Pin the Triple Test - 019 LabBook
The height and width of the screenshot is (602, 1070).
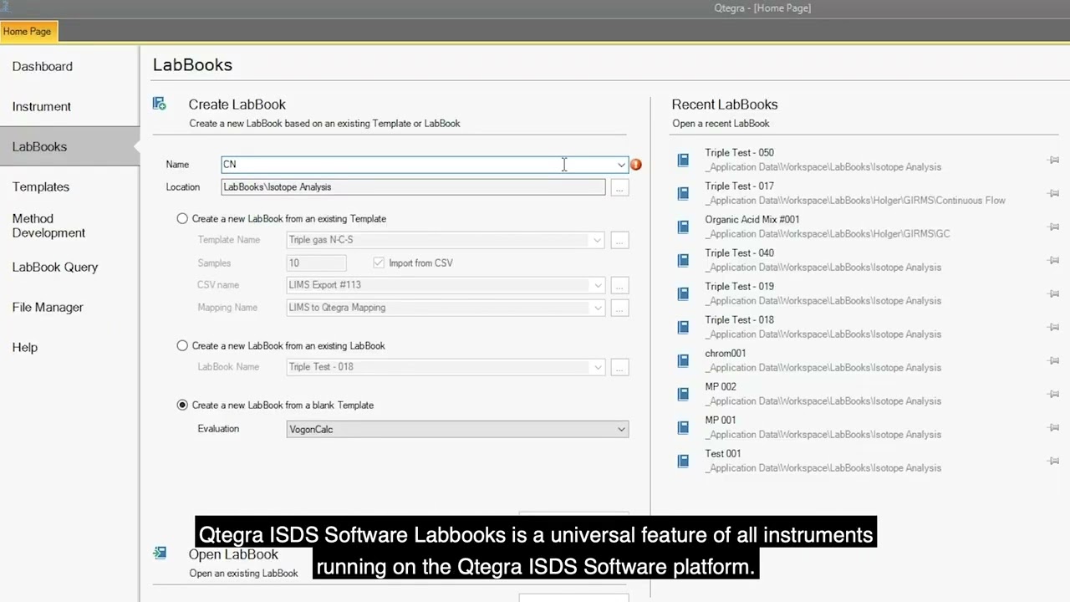1053,293
